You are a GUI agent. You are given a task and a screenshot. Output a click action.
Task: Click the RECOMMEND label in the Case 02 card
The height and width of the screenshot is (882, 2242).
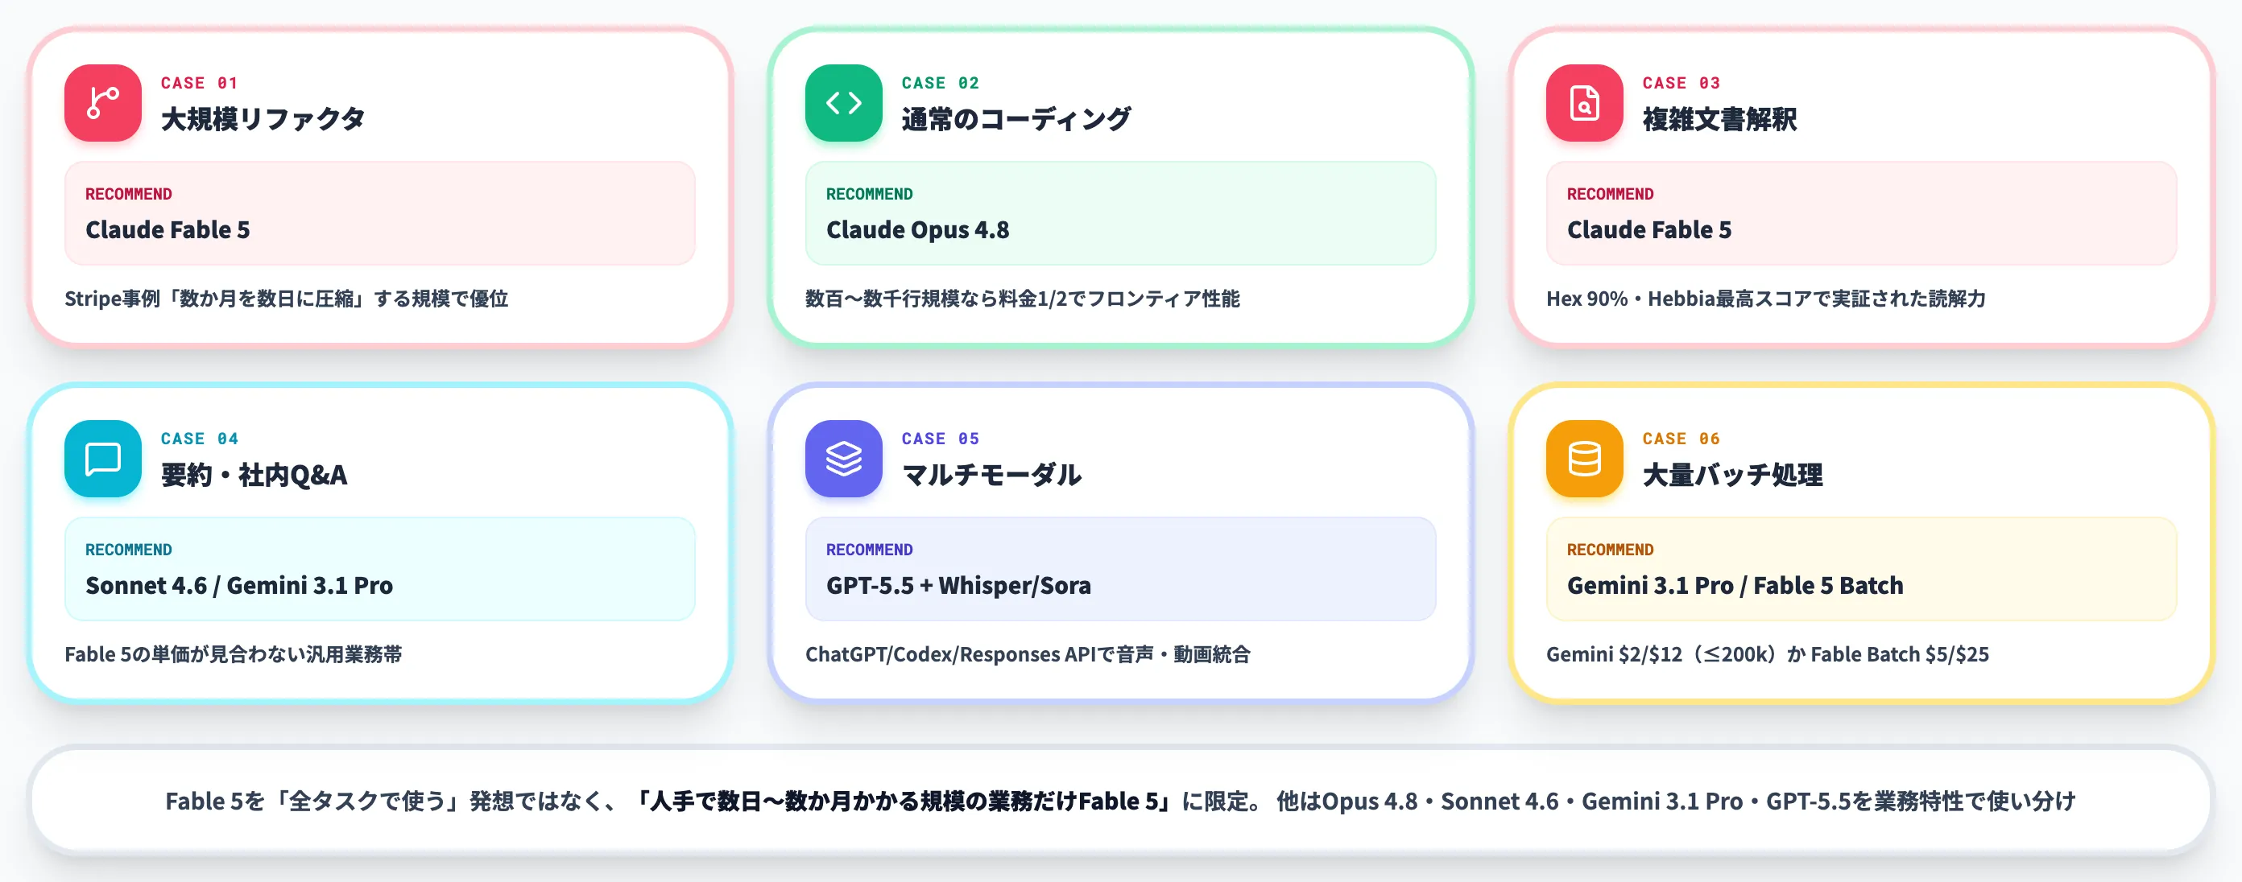tap(870, 194)
